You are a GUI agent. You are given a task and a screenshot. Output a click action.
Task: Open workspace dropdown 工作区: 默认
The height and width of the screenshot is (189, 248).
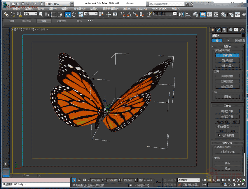click(x=57, y=4)
